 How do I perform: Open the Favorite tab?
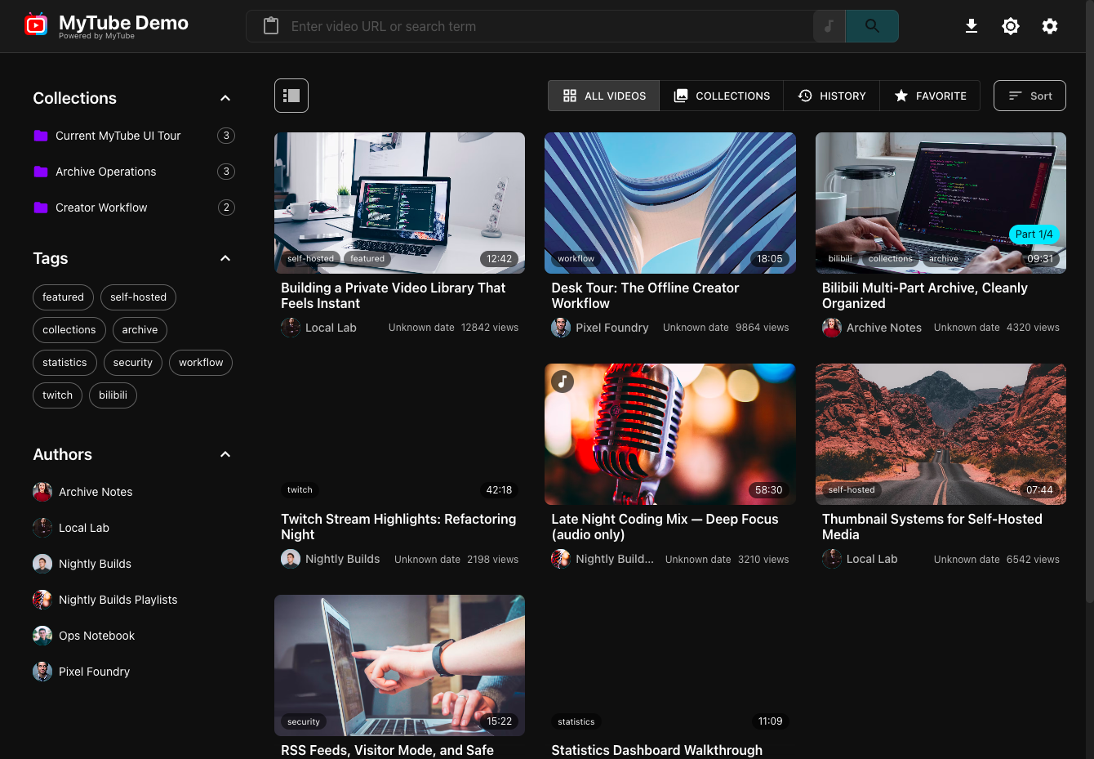pos(930,96)
